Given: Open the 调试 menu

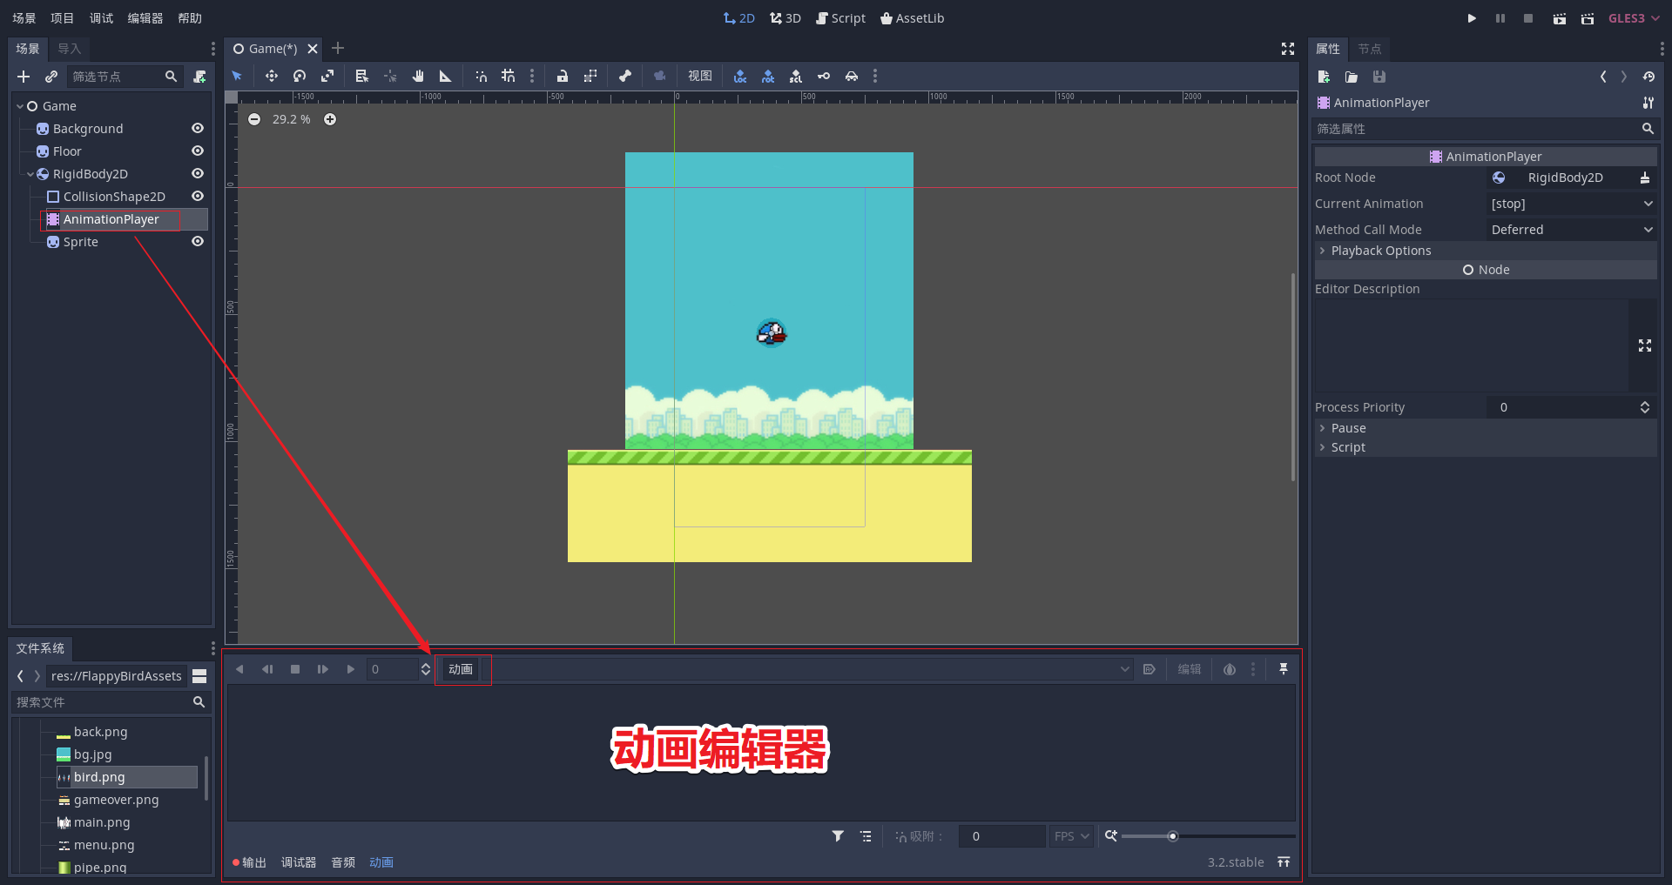Looking at the screenshot, I should click(101, 18).
